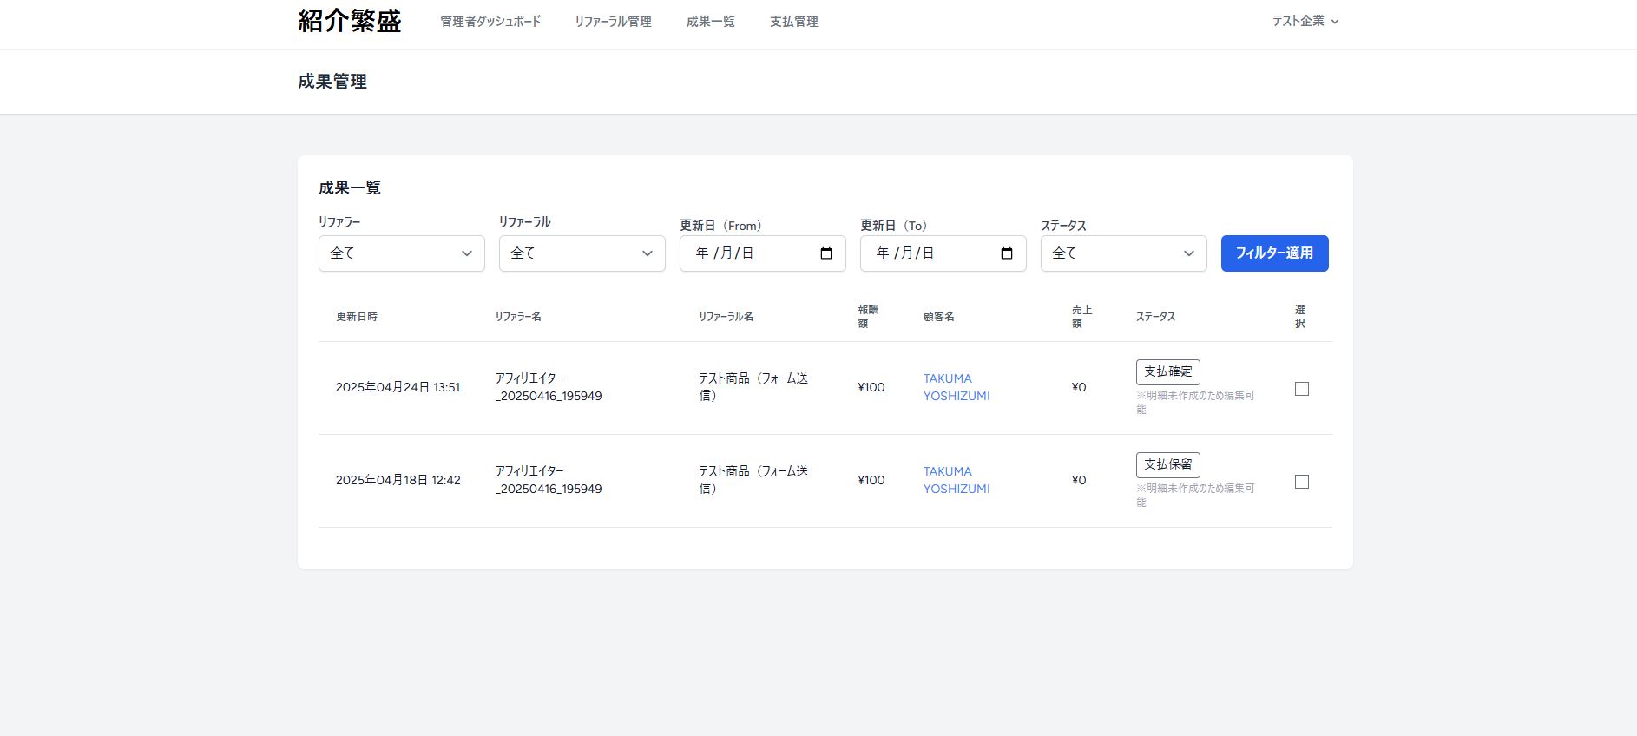This screenshot has width=1637, height=736.
Task: Click the 更新日 (From) date field
Action: click(763, 253)
